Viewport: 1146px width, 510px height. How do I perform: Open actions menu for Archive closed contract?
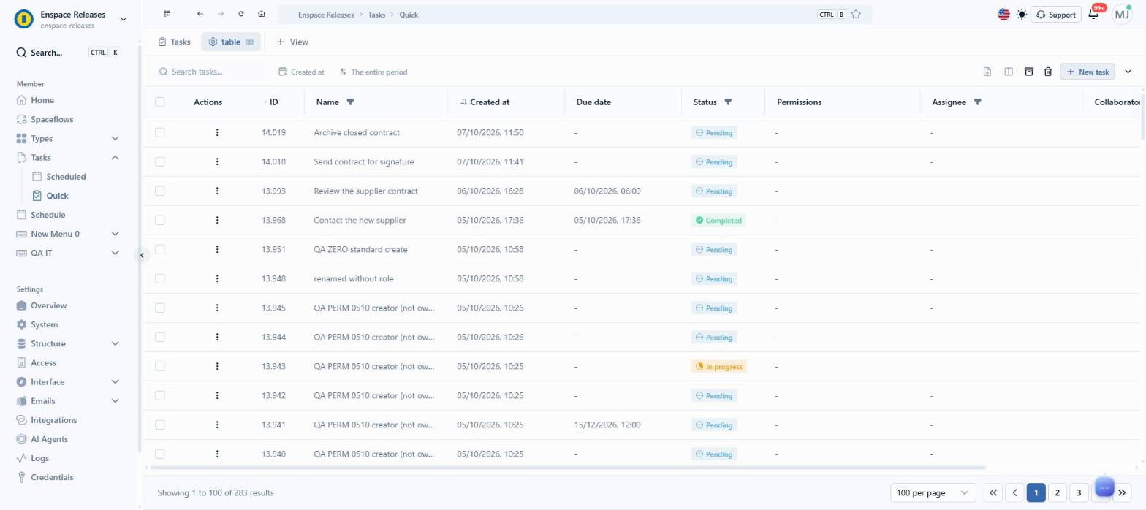(x=217, y=132)
